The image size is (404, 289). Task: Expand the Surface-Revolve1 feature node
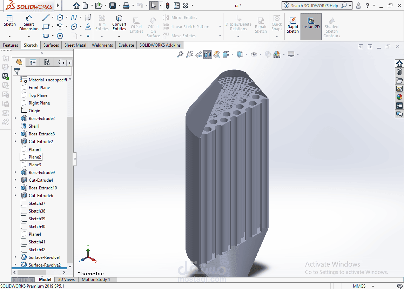pyautogui.click(x=15, y=257)
